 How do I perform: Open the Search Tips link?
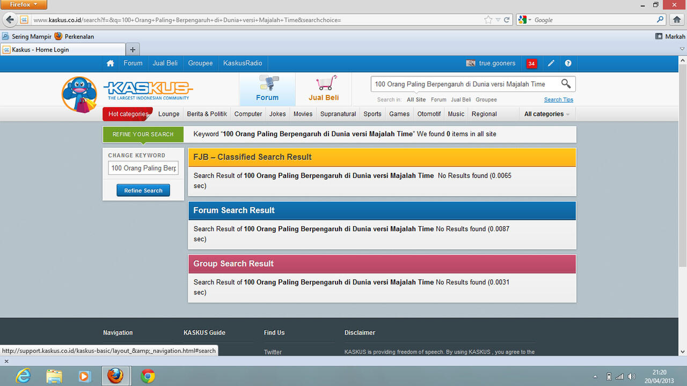click(559, 100)
